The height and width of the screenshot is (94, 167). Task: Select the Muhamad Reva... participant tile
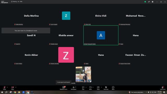tap(136, 16)
